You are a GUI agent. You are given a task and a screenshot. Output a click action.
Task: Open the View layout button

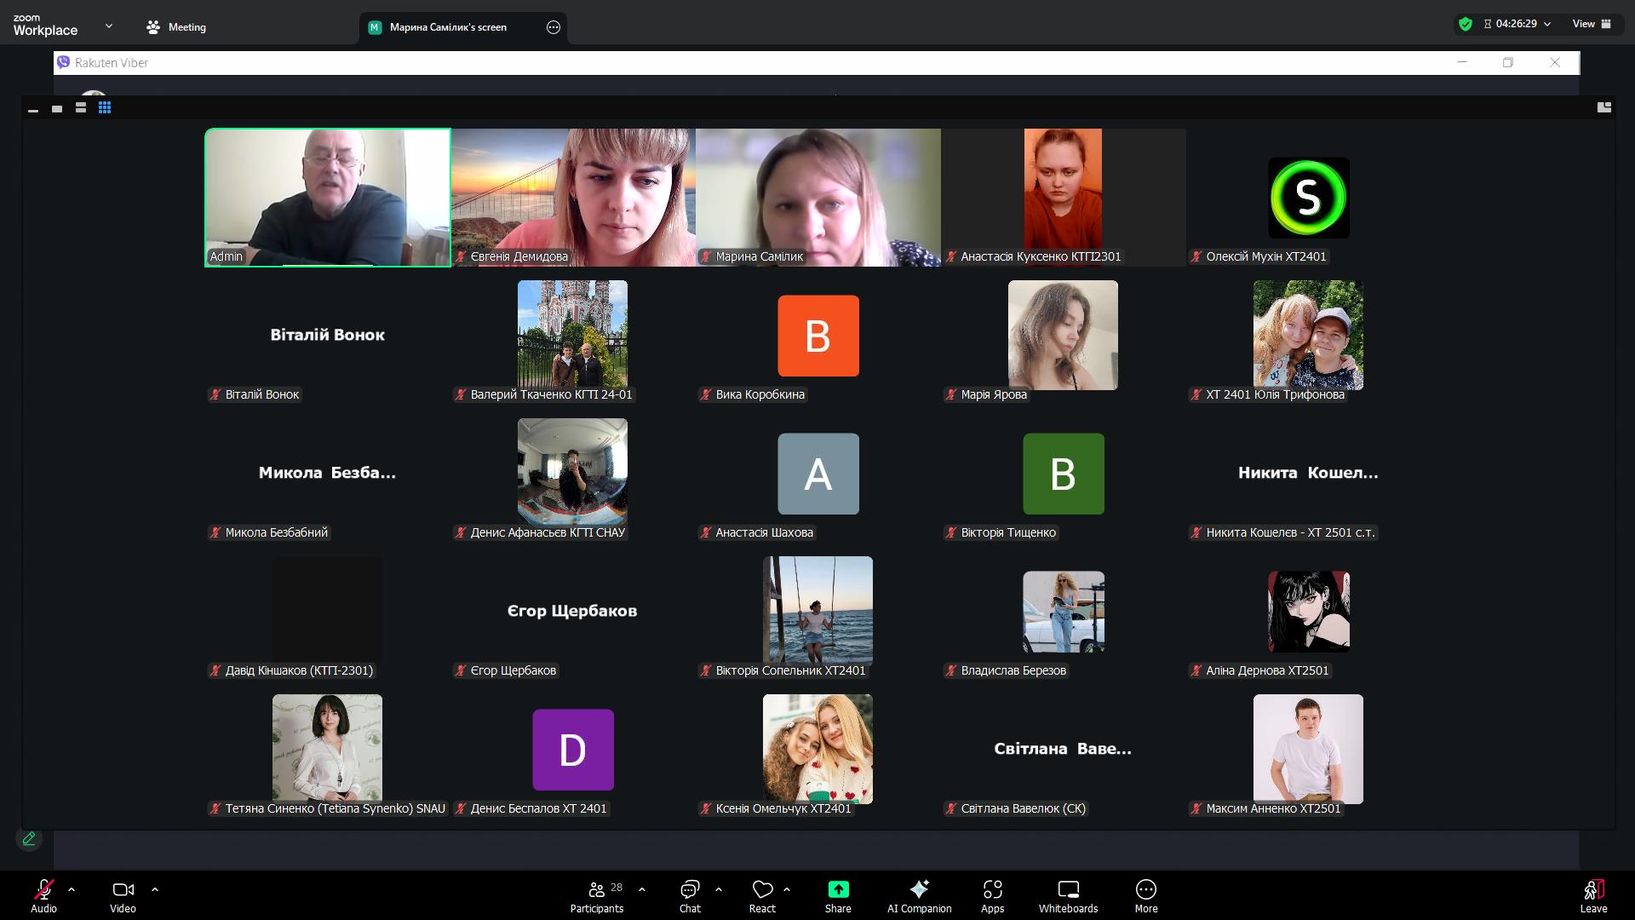coord(1591,24)
